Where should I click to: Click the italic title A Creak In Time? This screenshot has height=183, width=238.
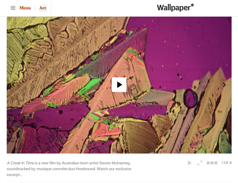pyautogui.click(x=20, y=163)
